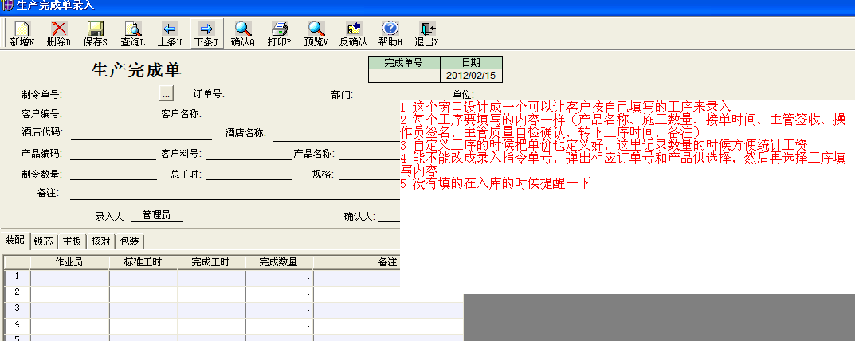The height and width of the screenshot is (341, 855).
Task: Open the 查询L search icon
Action: (132, 33)
